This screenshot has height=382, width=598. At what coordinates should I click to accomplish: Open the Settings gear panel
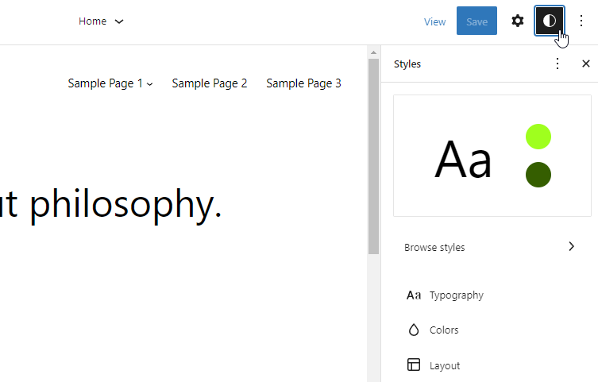pos(518,21)
